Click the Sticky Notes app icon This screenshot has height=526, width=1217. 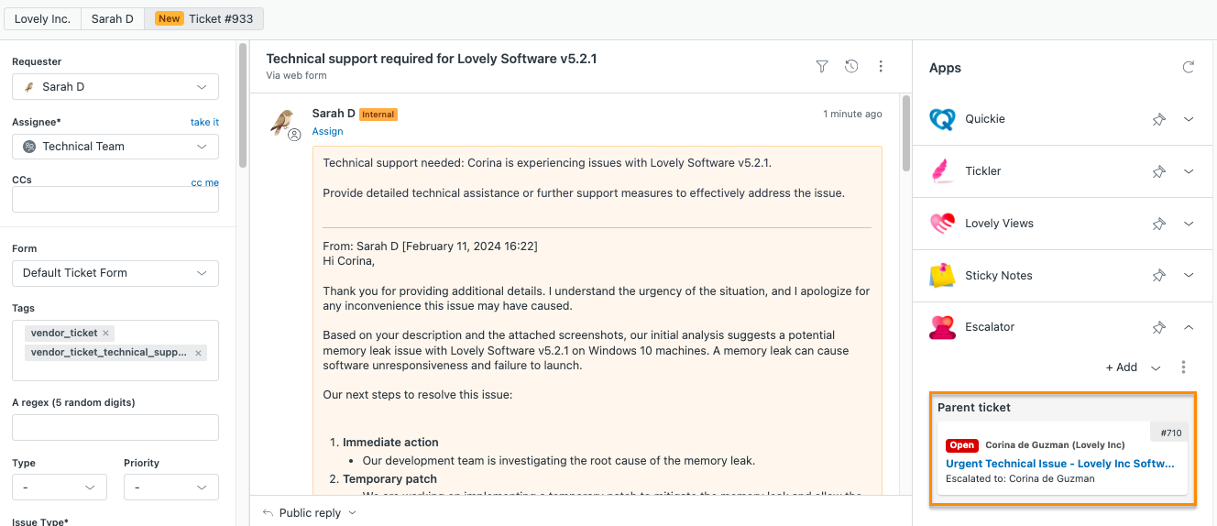943,275
